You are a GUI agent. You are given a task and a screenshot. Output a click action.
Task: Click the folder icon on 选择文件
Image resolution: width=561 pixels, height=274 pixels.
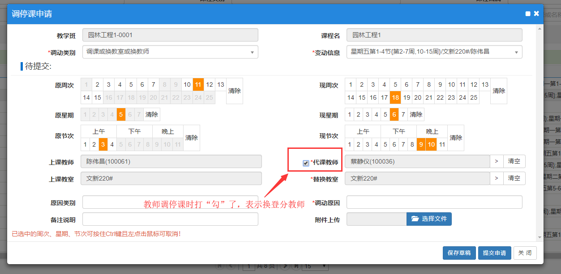415,219
